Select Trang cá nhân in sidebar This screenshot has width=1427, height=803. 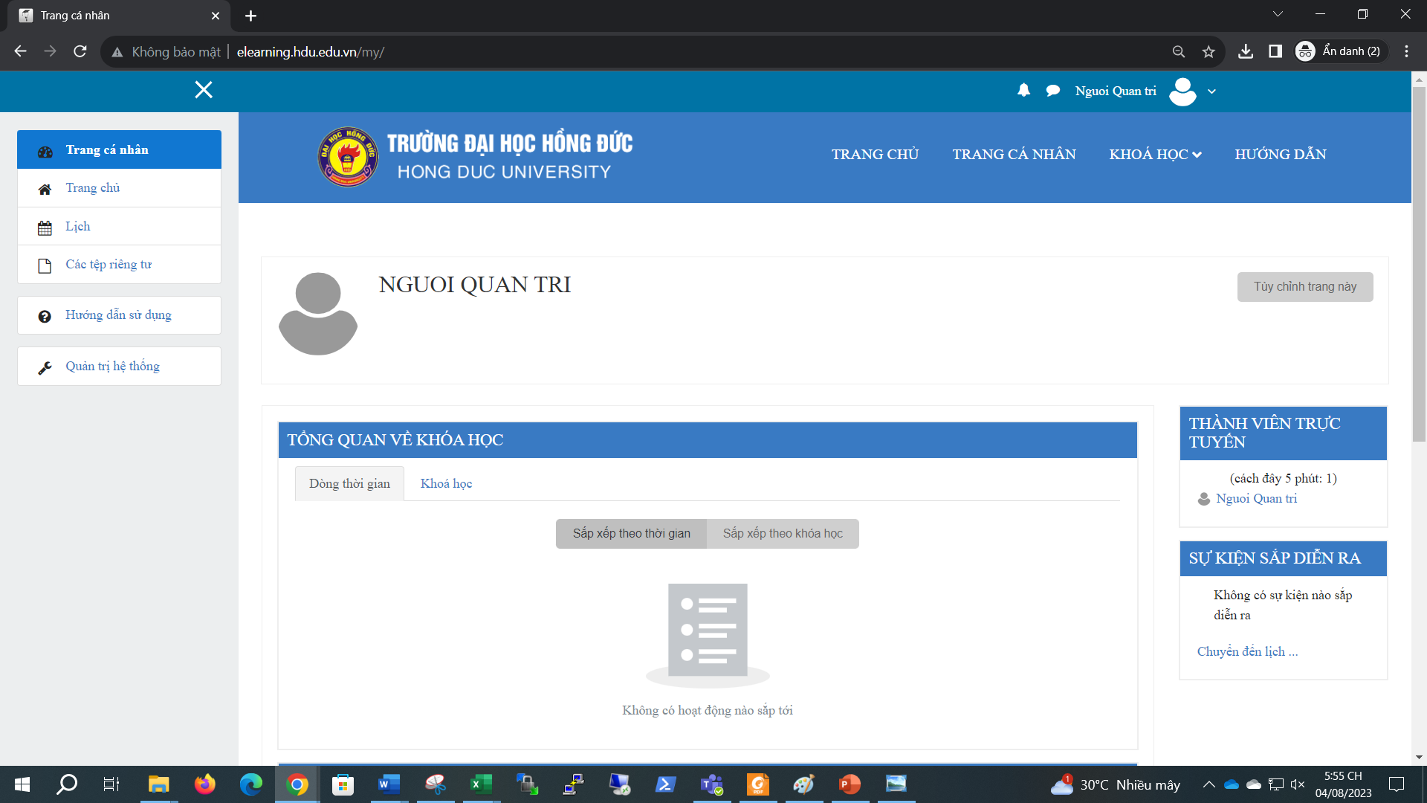119,149
